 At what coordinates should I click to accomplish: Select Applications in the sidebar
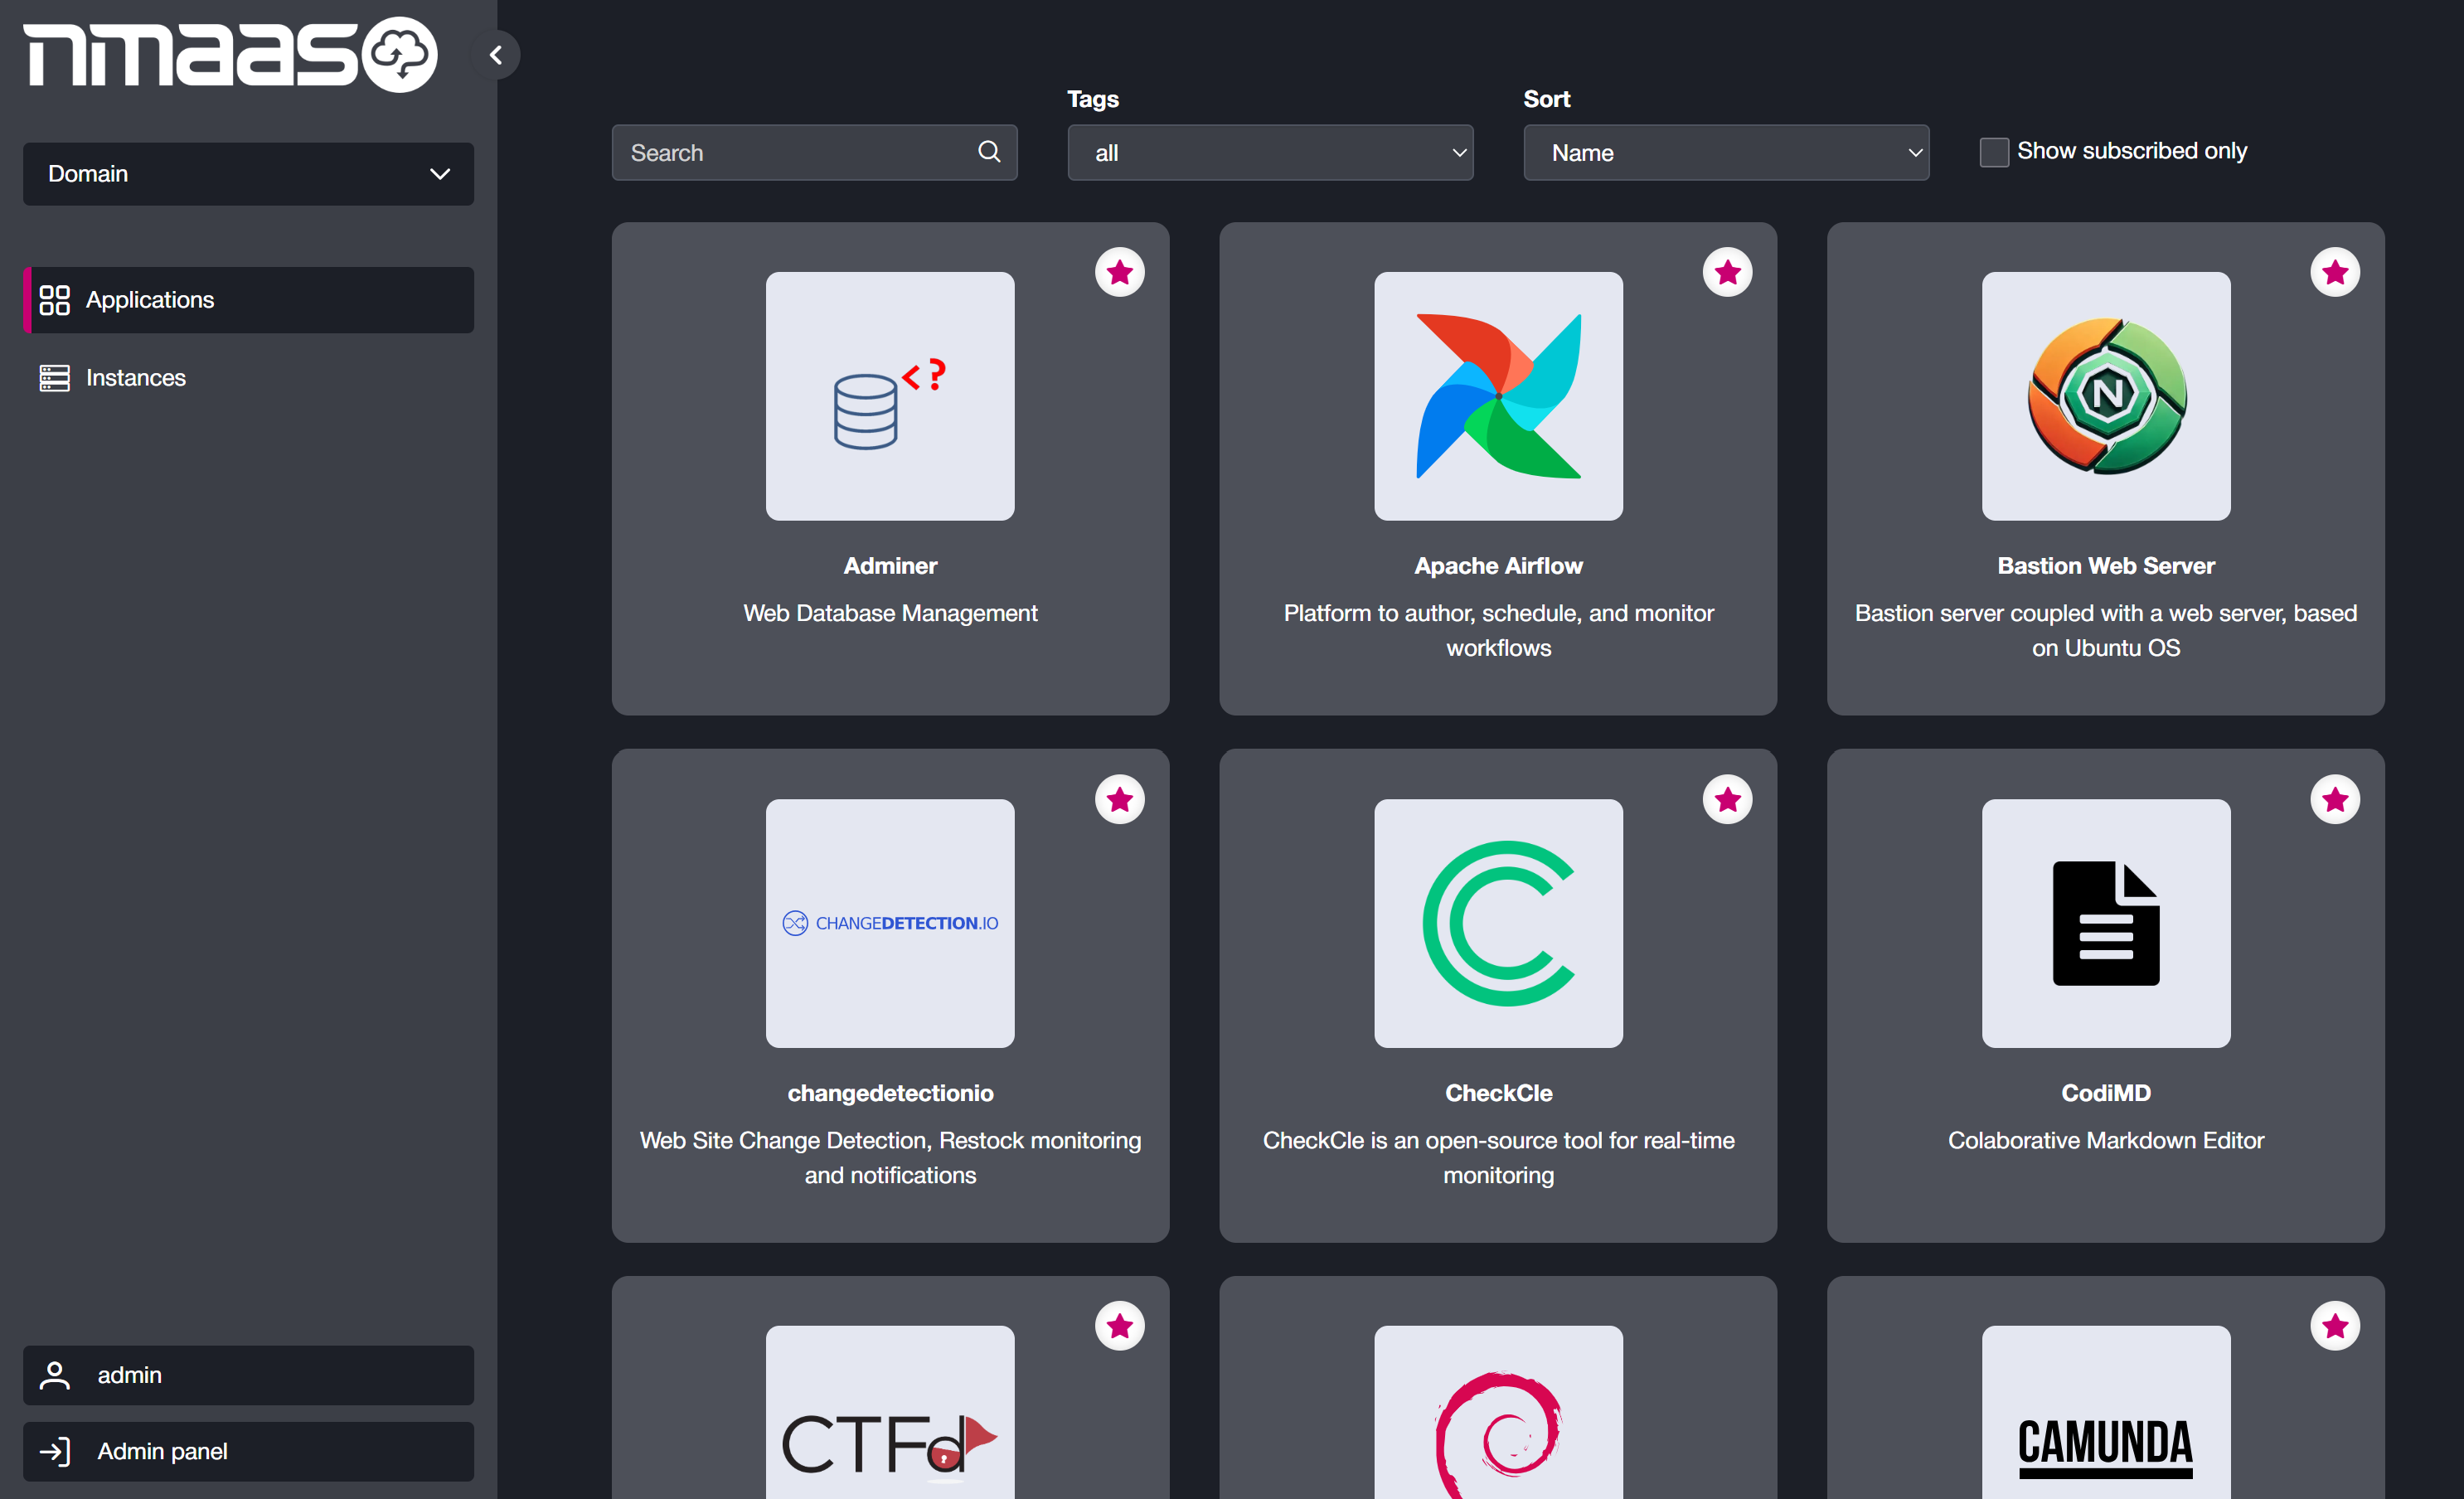[150, 300]
